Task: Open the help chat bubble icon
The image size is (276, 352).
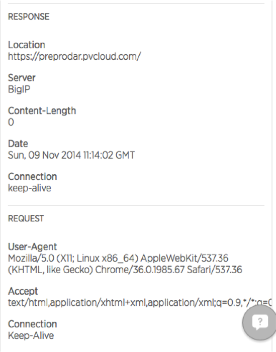Action: 260,322
